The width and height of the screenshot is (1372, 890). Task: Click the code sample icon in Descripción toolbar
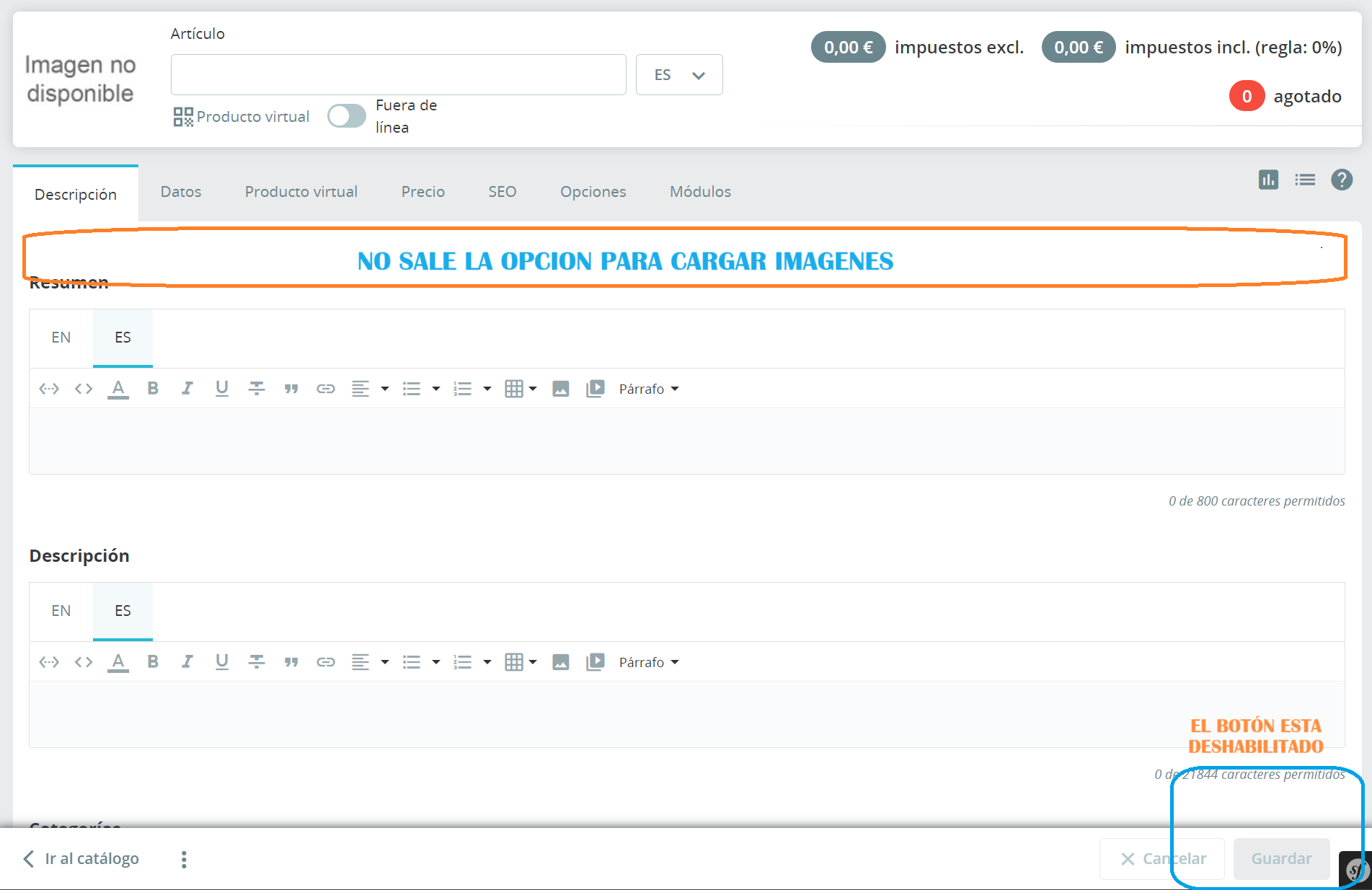click(x=84, y=662)
